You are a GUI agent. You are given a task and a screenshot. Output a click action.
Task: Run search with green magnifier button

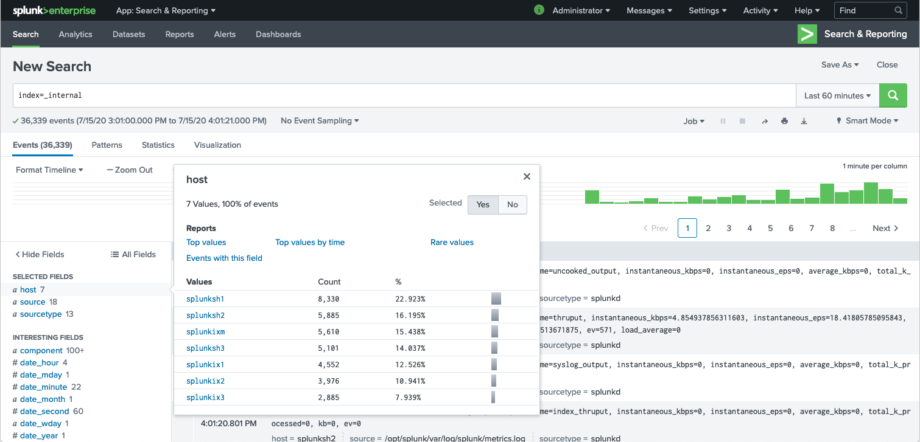(x=893, y=95)
